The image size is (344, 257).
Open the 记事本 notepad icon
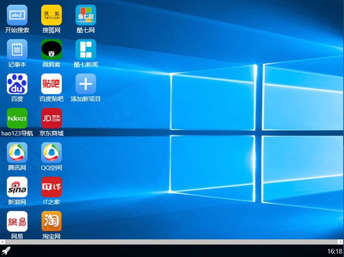tap(17, 49)
